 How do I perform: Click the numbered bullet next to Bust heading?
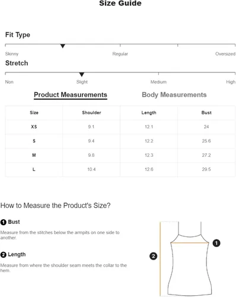coord(4,222)
